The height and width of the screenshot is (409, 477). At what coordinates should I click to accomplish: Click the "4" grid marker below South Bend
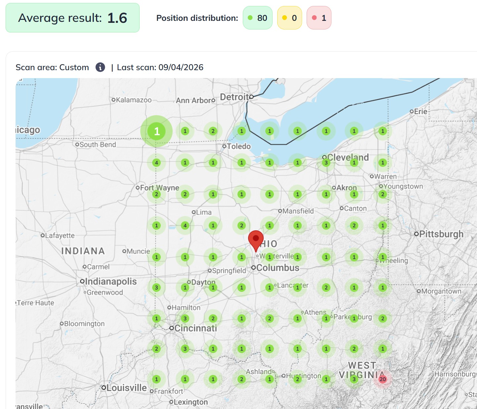156,162
